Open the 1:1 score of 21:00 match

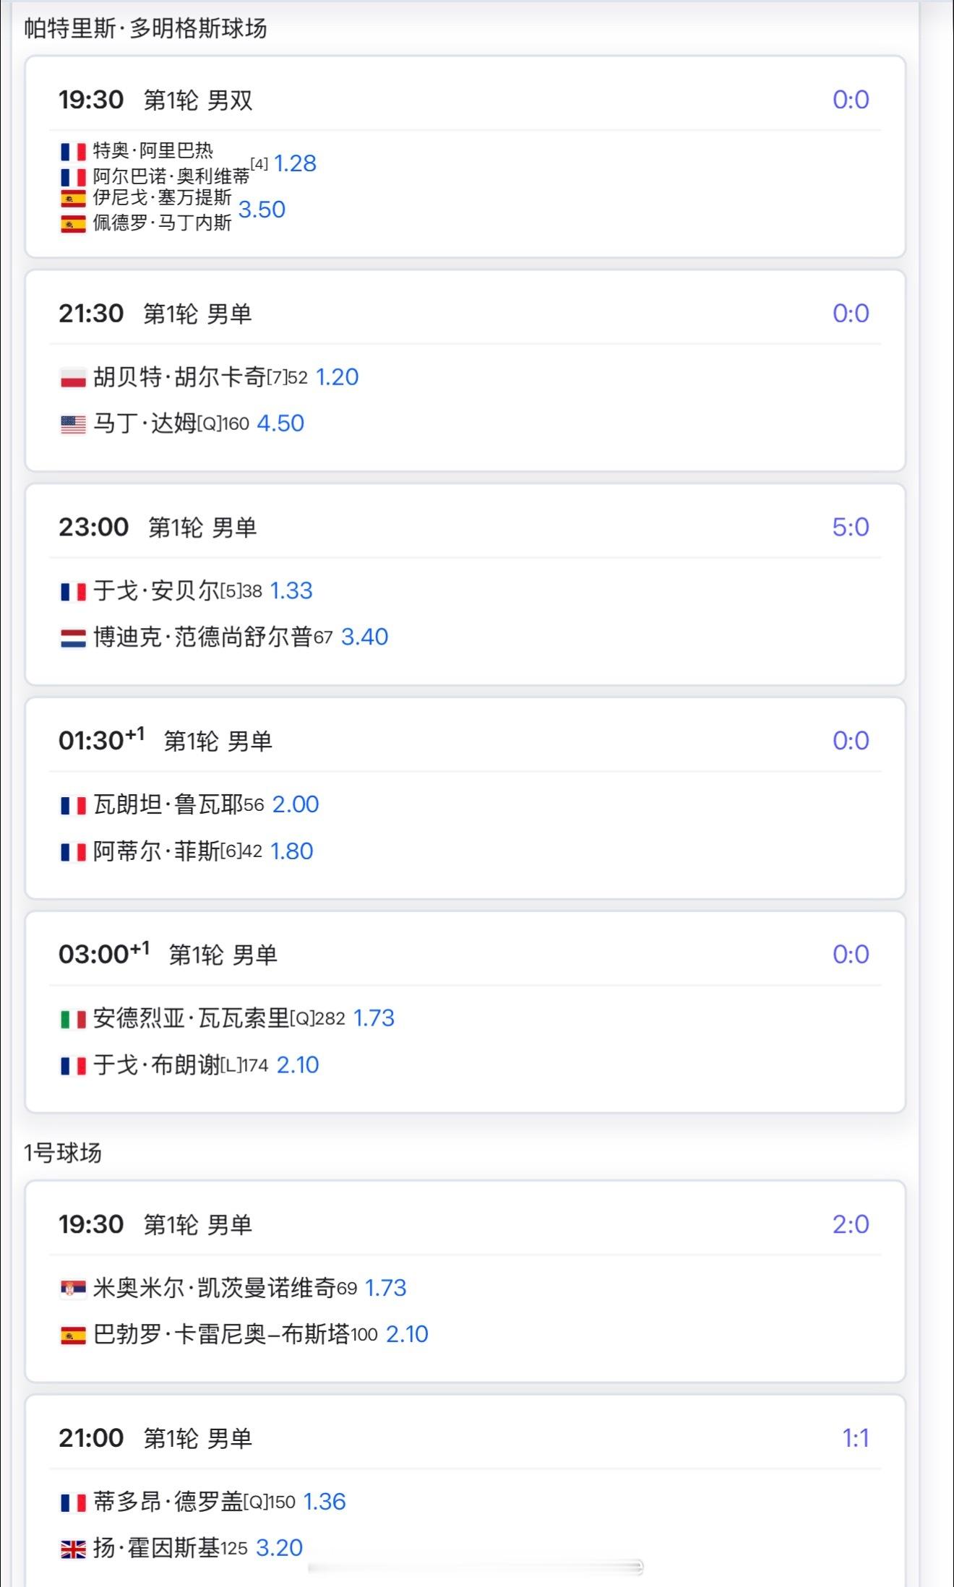(x=855, y=1437)
